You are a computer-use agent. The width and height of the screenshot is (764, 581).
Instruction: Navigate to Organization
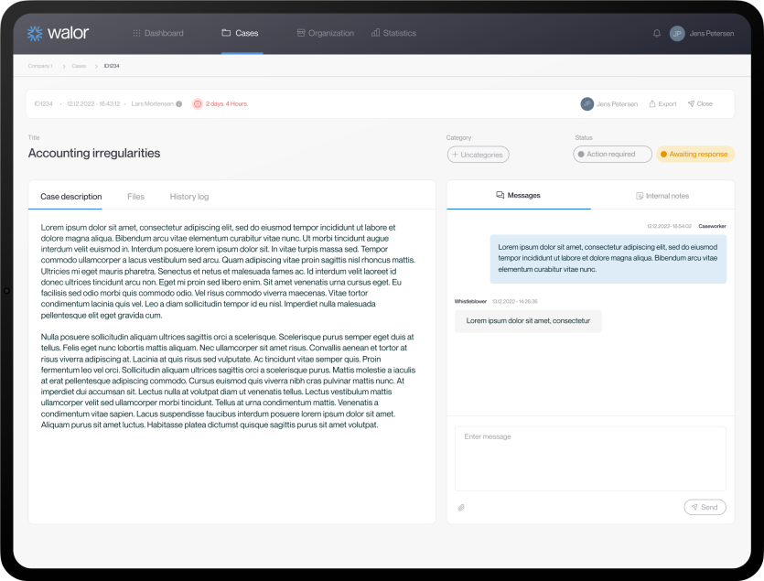(326, 33)
